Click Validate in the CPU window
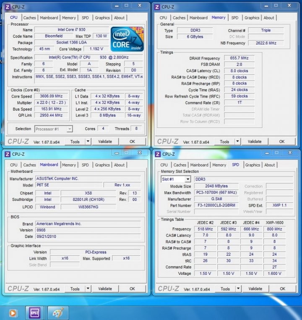The image size is (302, 320). pyautogui.click(x=105, y=141)
